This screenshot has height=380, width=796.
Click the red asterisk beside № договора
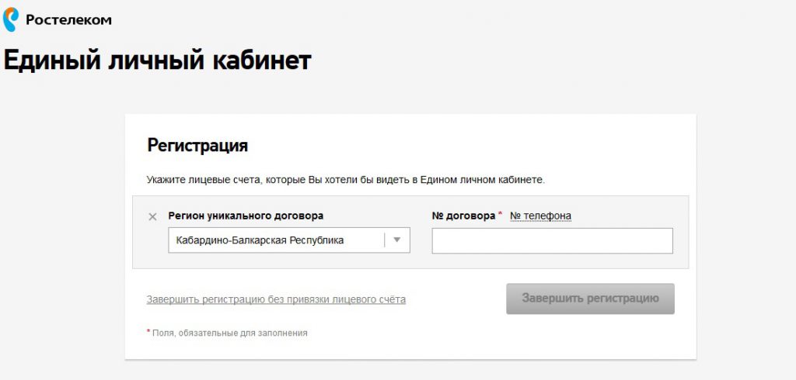pyautogui.click(x=501, y=214)
